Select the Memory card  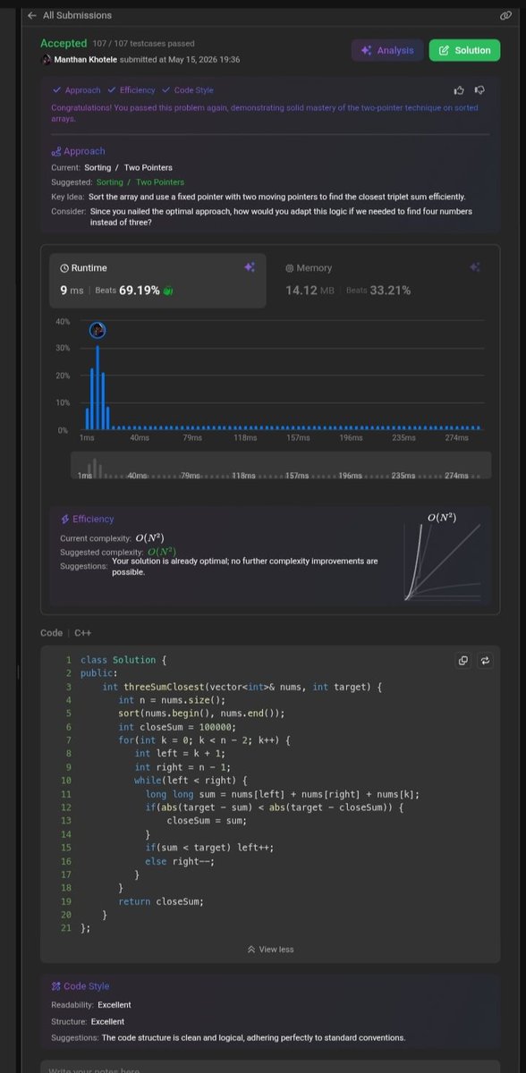pos(383,281)
